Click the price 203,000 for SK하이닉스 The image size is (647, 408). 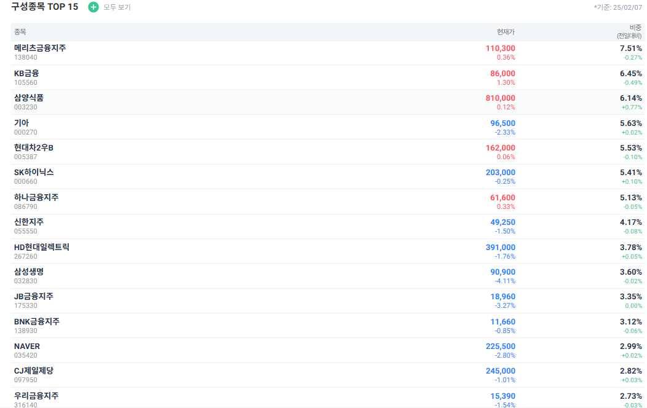[500, 172]
